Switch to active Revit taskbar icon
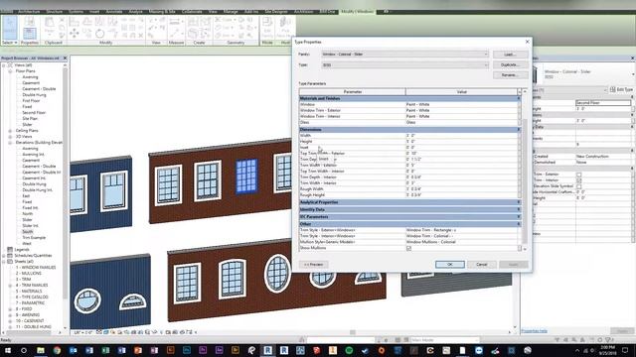The image size is (636, 357). (267, 350)
